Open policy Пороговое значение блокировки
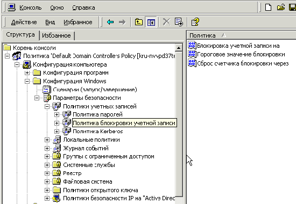Screen dimensions: 296x204 coord(241,54)
